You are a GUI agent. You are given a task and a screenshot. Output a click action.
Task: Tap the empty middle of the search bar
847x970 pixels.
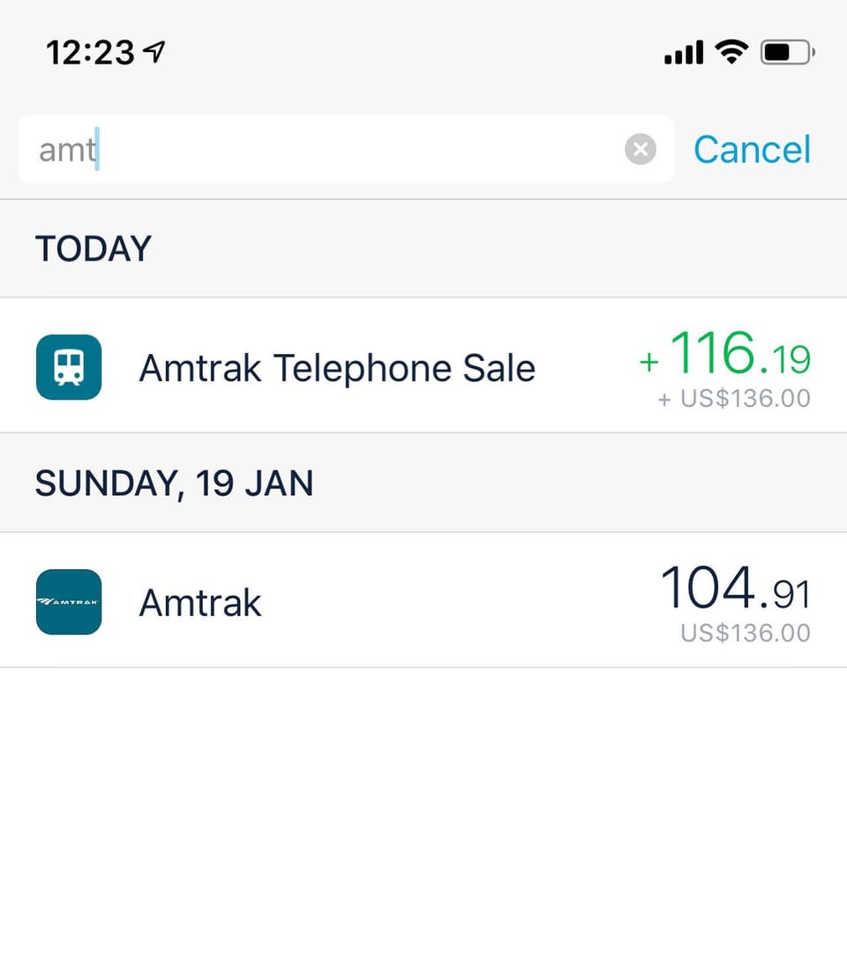pyautogui.click(x=353, y=149)
